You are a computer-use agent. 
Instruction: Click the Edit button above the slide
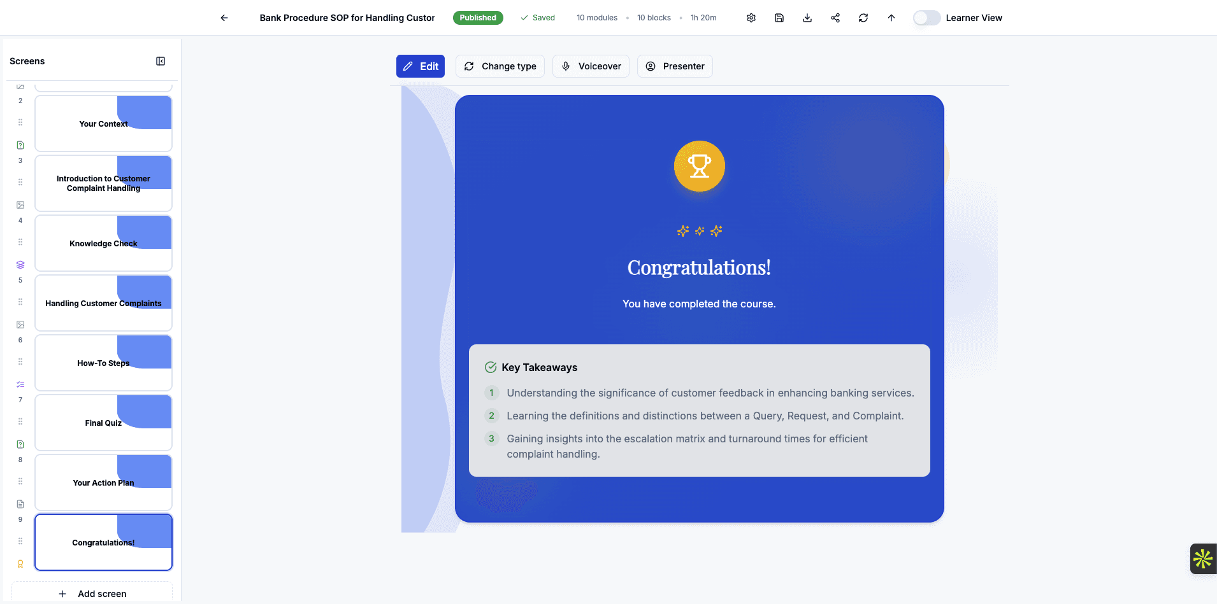420,66
